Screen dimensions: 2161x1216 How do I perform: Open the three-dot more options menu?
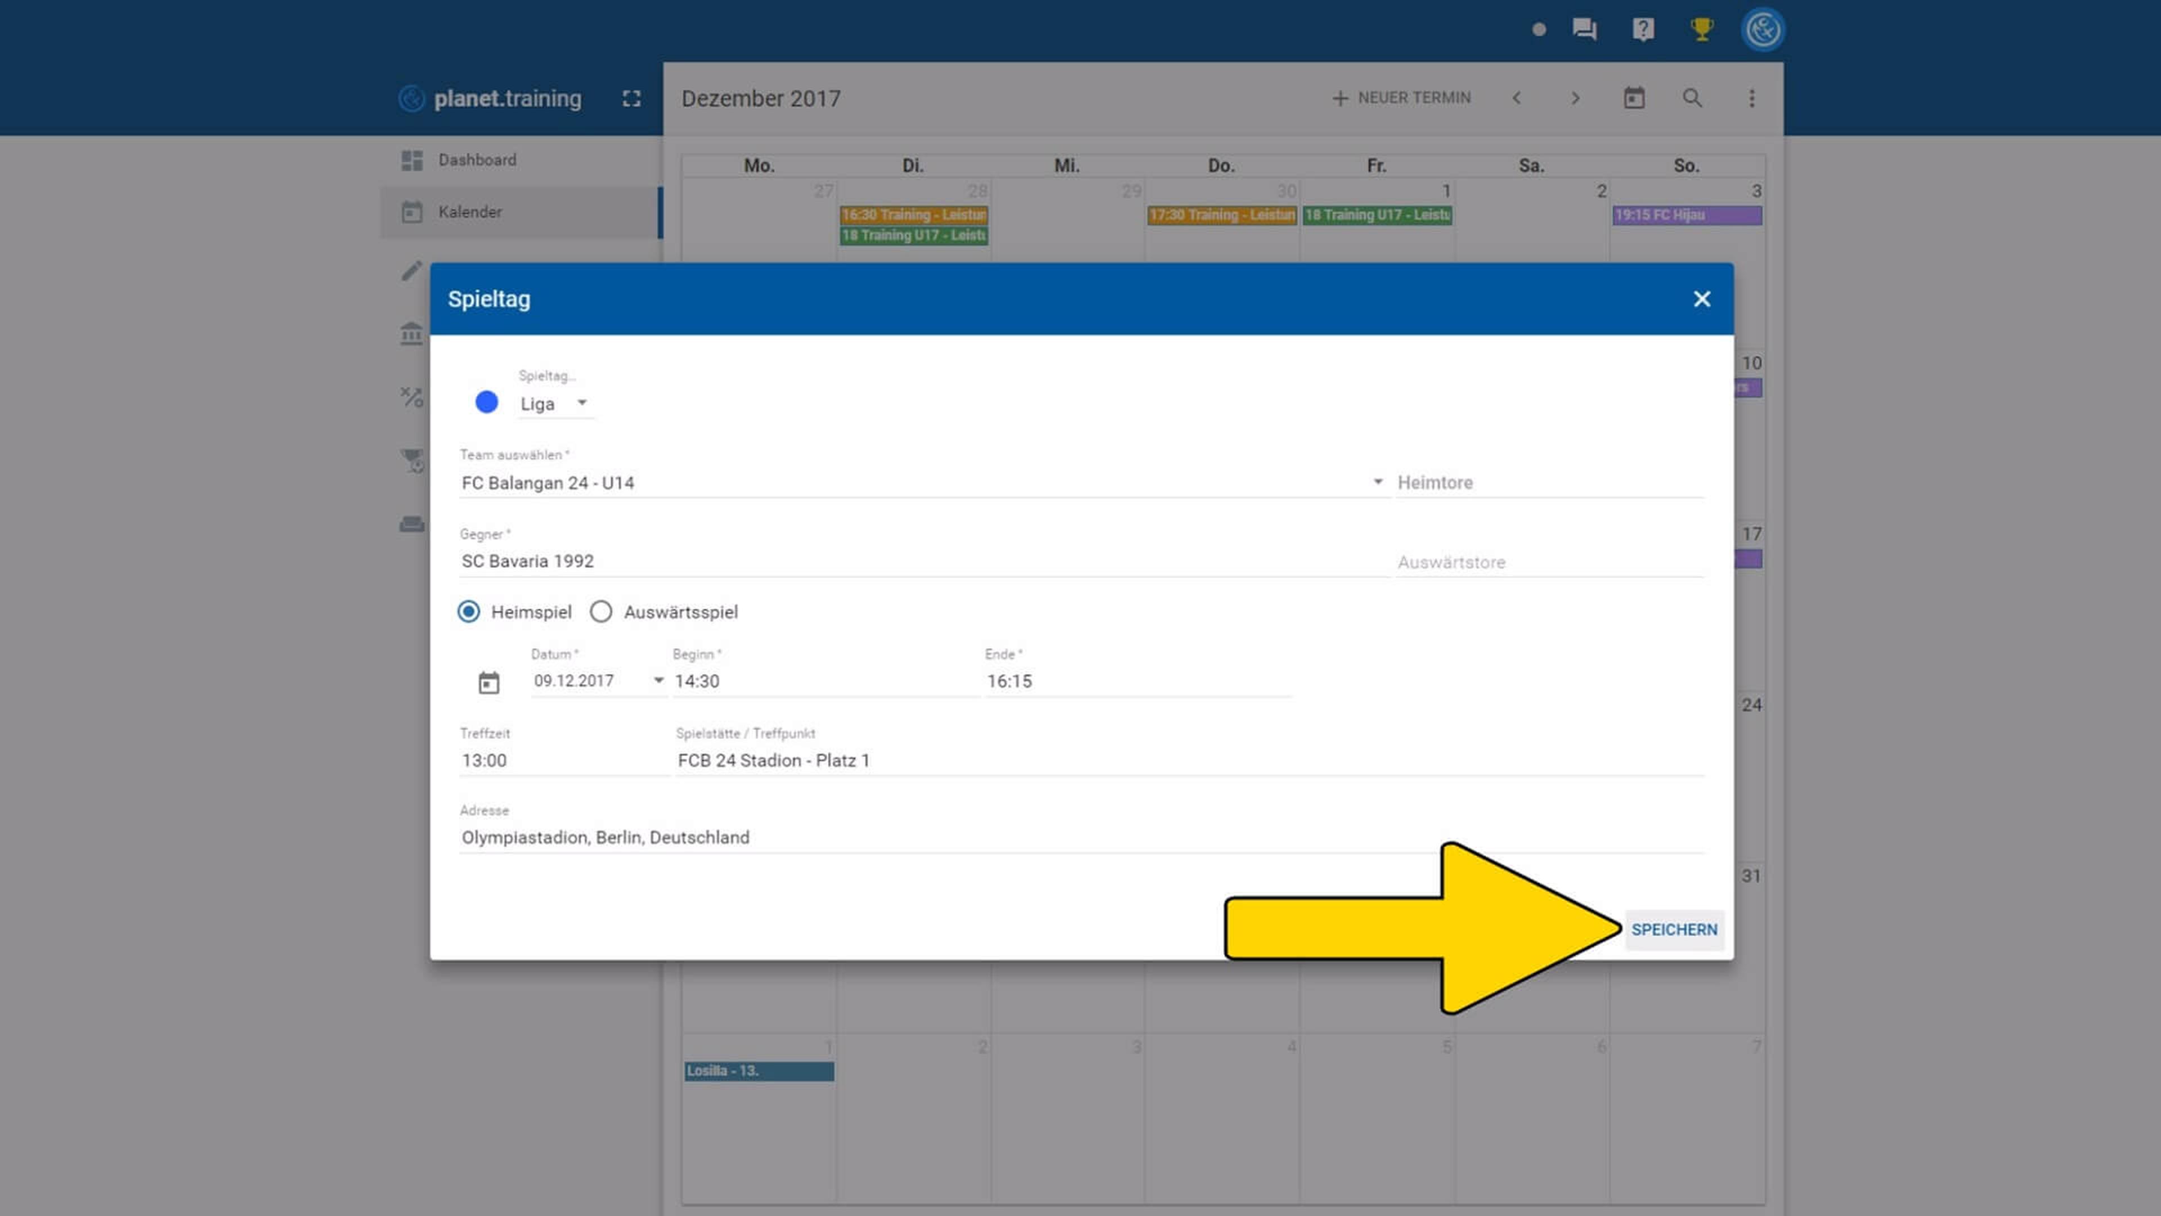click(1751, 98)
